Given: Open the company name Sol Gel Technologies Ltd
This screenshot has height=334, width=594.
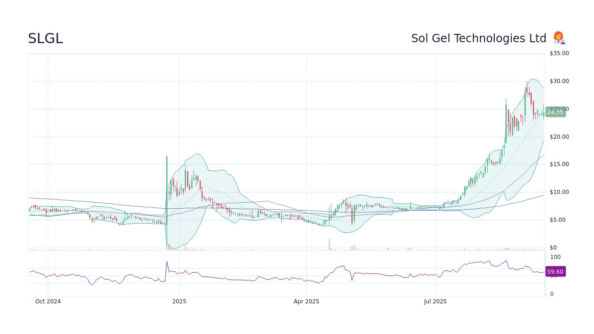Looking at the screenshot, I should coord(479,38).
